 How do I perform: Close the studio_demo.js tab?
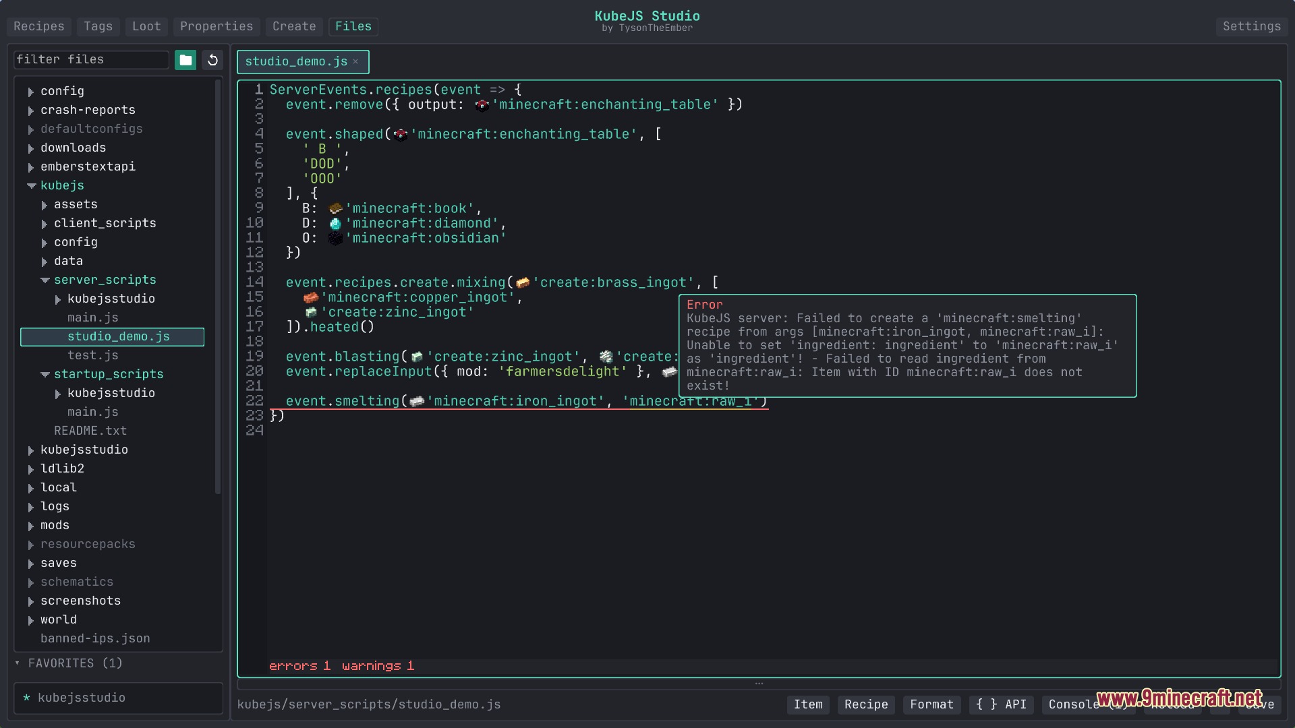(355, 61)
